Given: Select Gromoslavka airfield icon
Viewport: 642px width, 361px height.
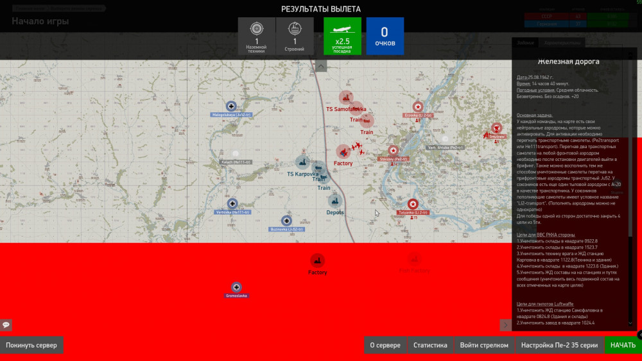Looking at the screenshot, I should pos(236,287).
